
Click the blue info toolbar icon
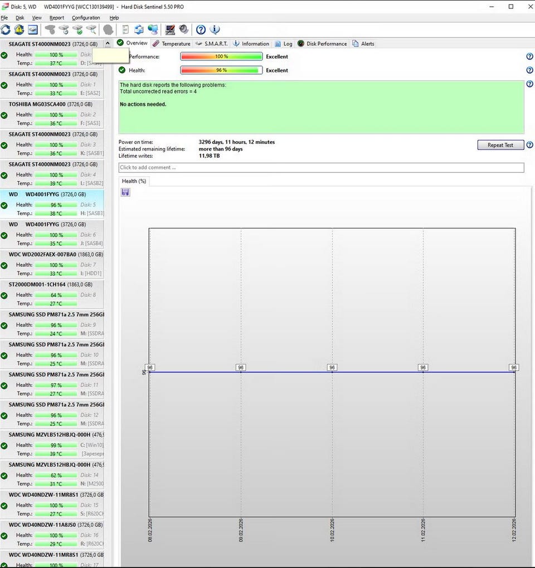pos(215,30)
